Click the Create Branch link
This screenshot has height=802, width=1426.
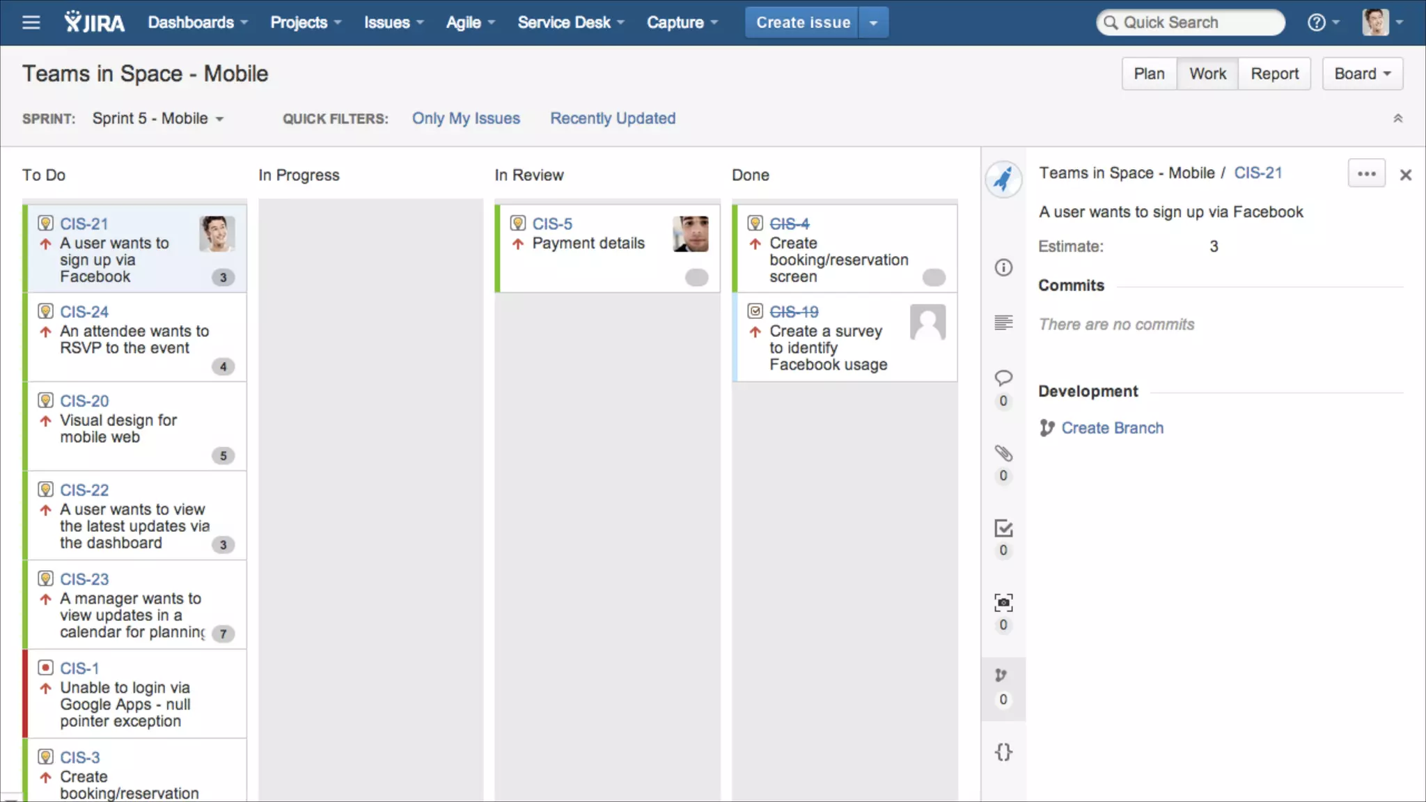1112,428
